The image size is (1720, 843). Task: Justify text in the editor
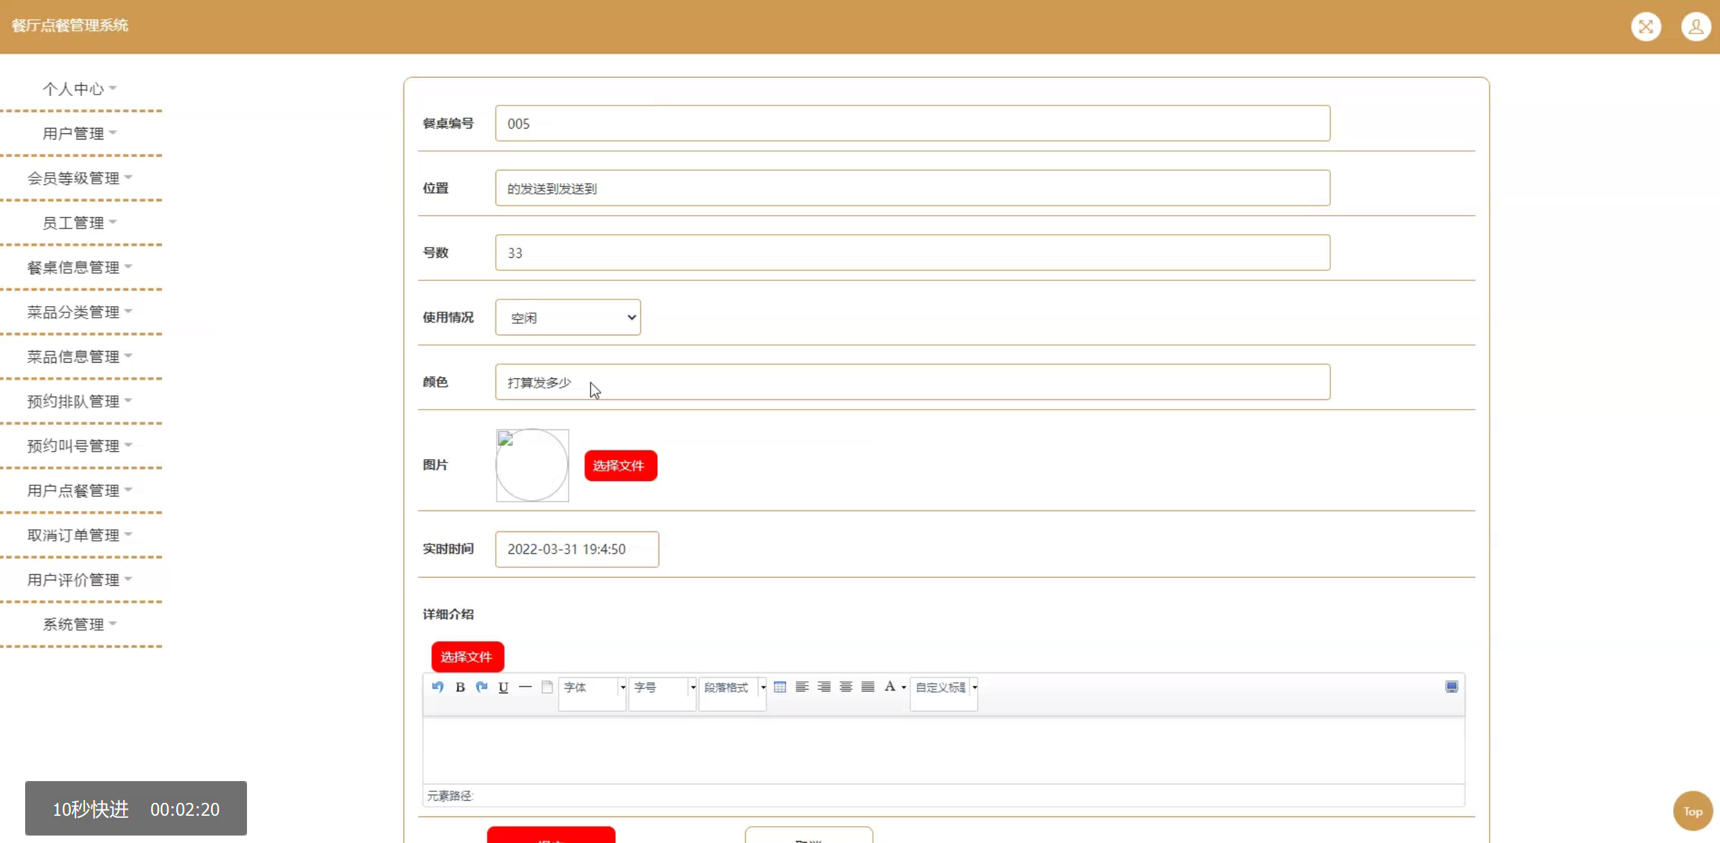tap(867, 687)
